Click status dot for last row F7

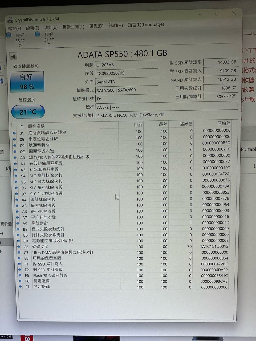(20, 287)
